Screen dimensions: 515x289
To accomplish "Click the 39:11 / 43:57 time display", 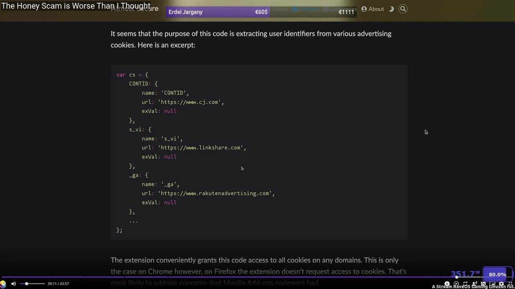I will (x=58, y=284).
